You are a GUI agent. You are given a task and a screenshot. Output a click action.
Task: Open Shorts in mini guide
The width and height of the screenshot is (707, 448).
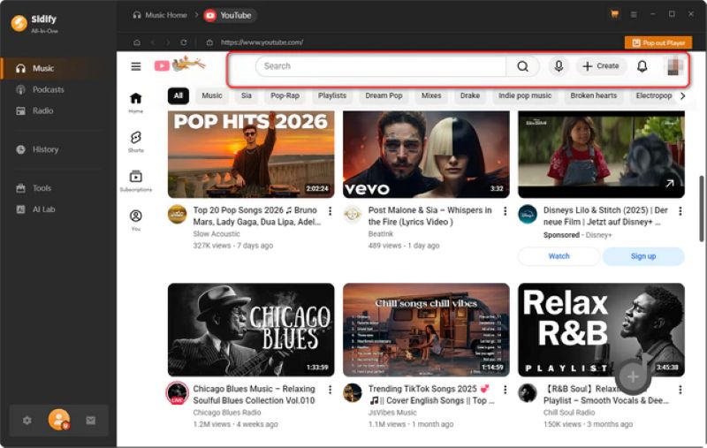click(136, 142)
